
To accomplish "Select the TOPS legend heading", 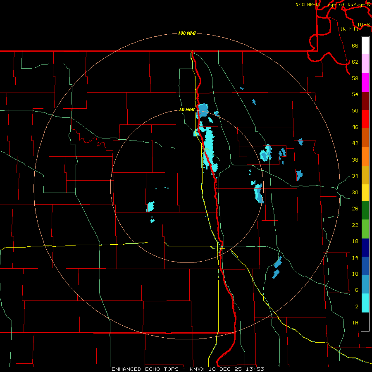I will [x=363, y=25].
